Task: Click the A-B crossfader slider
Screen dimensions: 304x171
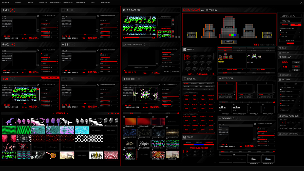Action: coord(139,37)
